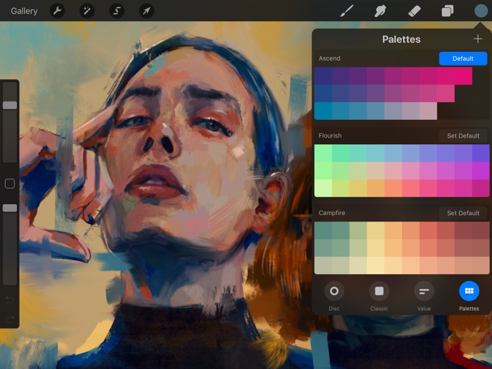492x369 pixels.
Task: Open the Layers panel
Action: [x=447, y=10]
